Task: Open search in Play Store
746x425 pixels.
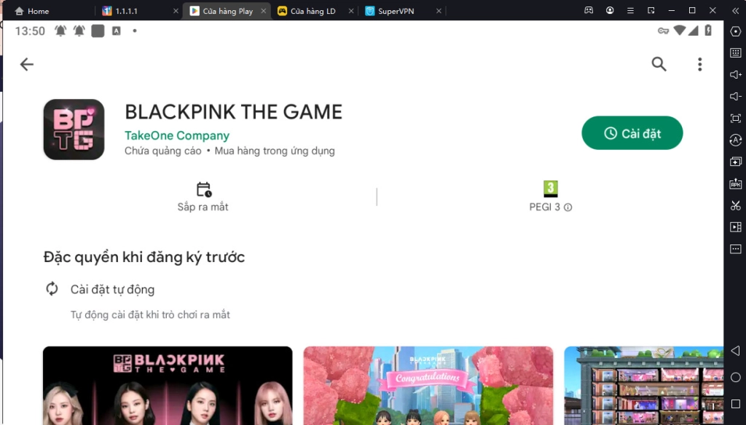Action: coord(659,64)
